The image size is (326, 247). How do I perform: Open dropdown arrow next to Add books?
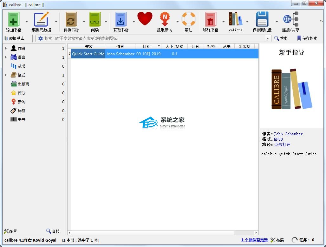point(27,22)
